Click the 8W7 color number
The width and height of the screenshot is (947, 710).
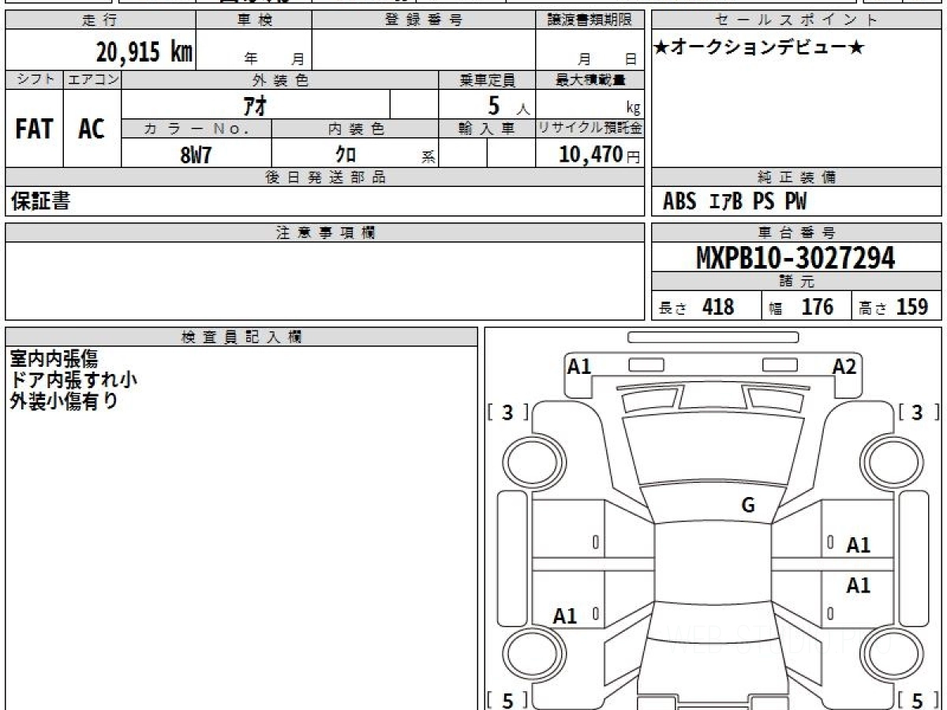[196, 155]
